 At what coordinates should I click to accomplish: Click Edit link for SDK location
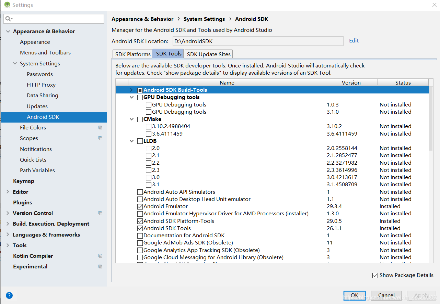354,41
